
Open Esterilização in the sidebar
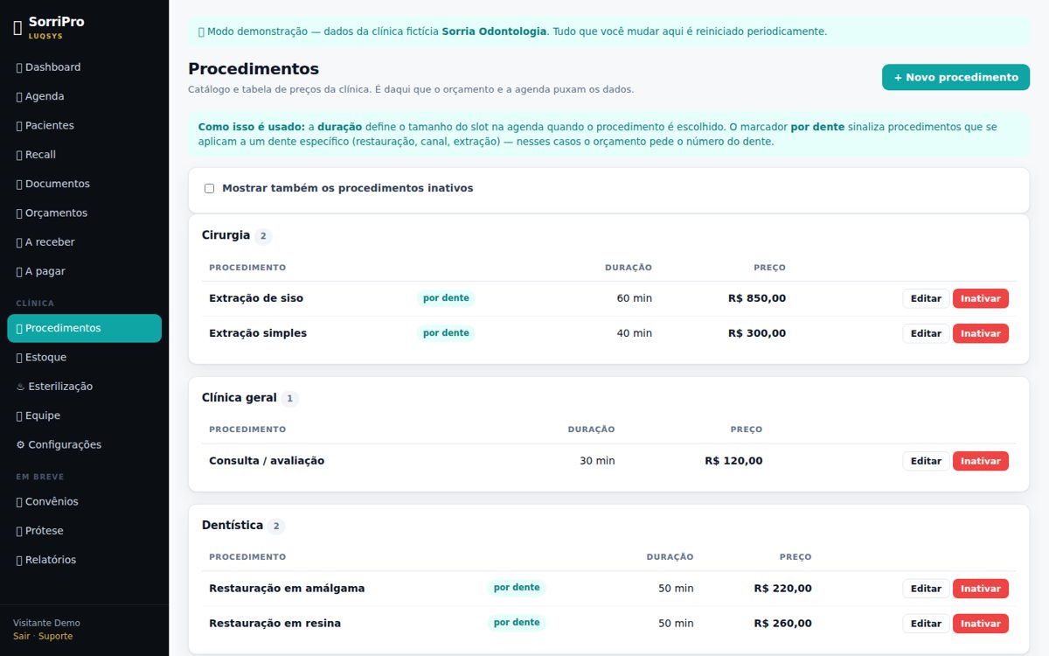click(x=84, y=387)
